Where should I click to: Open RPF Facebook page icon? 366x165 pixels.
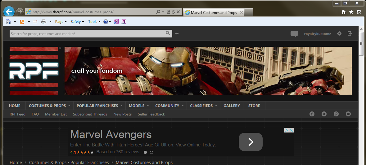click(x=312, y=114)
